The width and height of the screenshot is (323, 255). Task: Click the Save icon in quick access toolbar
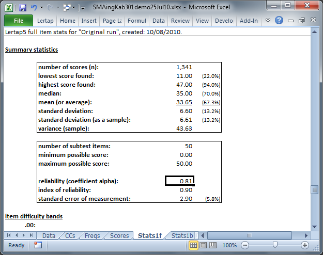[23, 8]
